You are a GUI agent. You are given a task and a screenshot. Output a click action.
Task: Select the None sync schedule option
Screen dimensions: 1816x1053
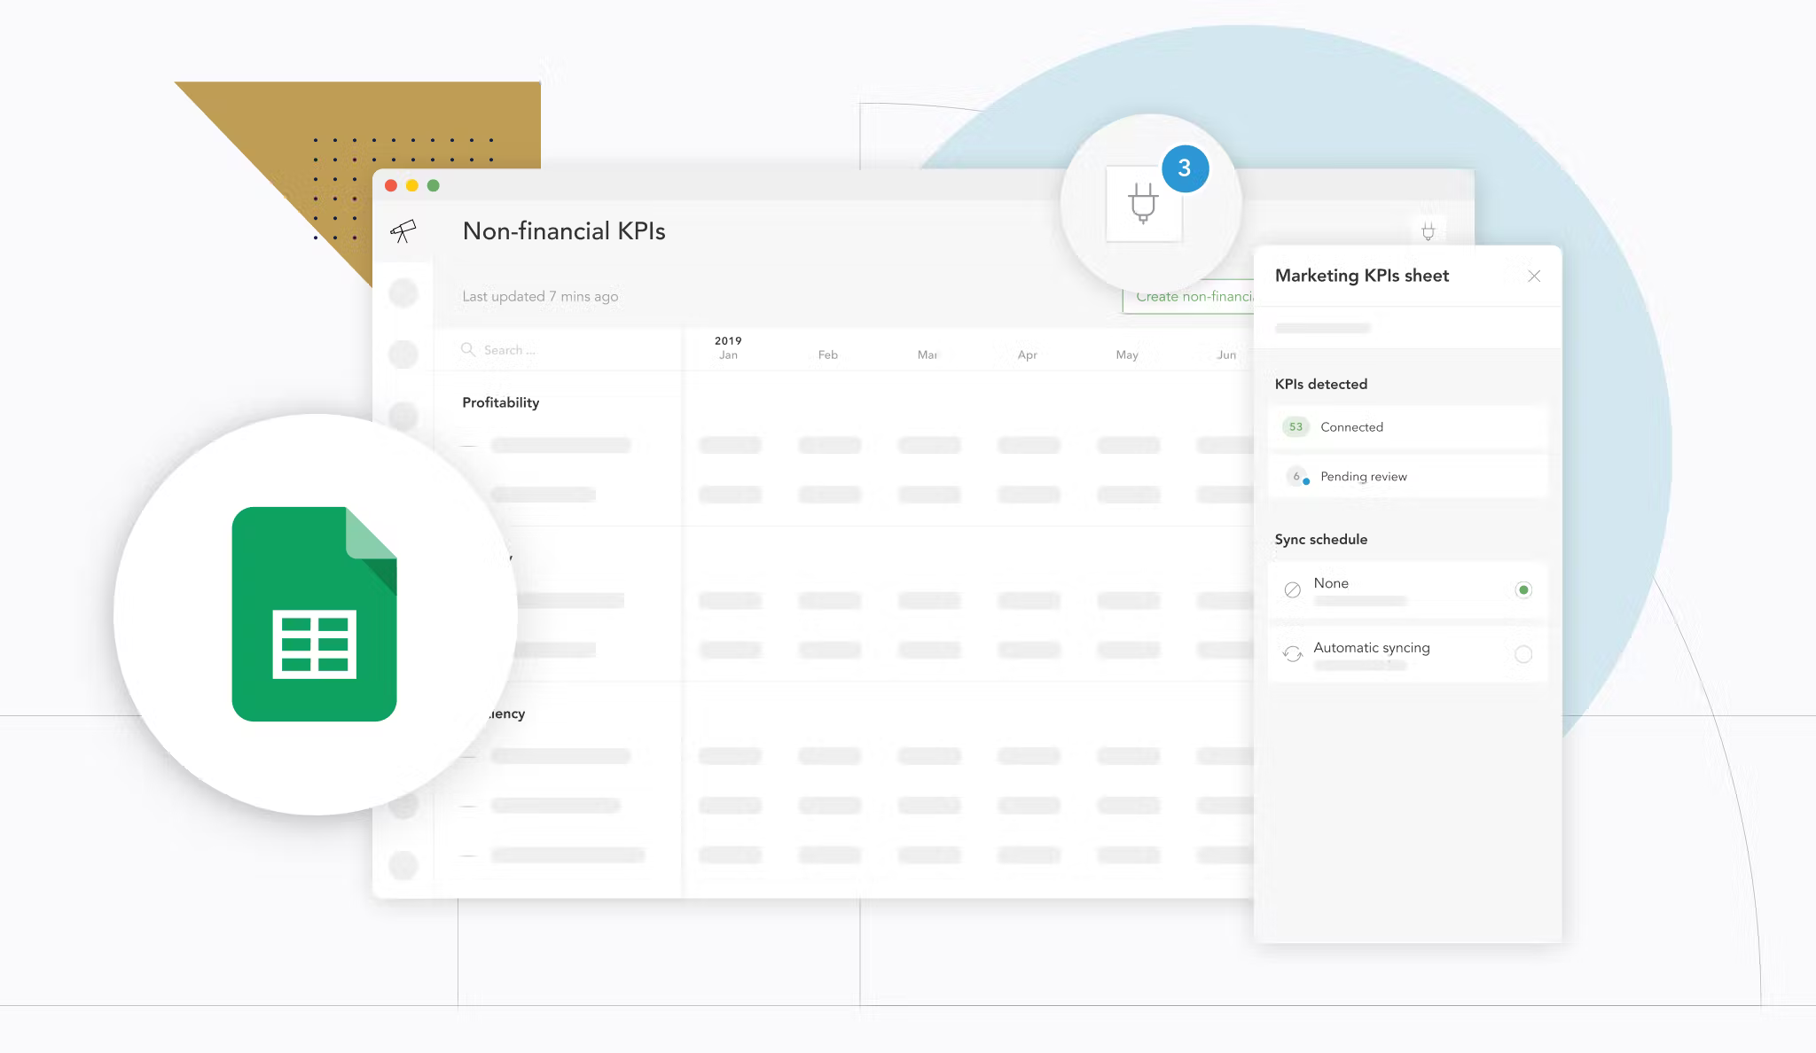pyautogui.click(x=1523, y=589)
